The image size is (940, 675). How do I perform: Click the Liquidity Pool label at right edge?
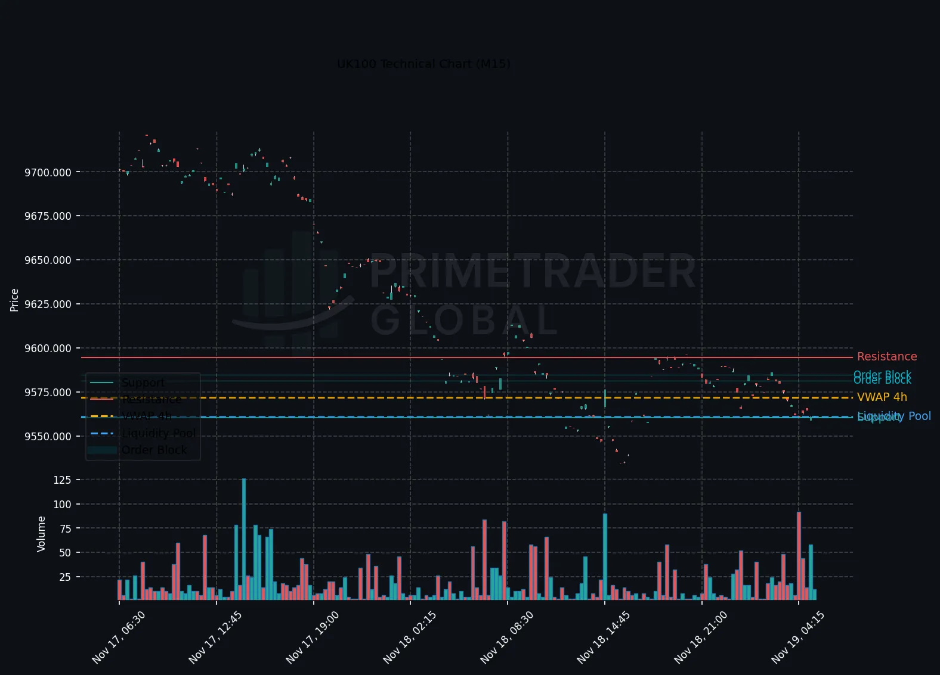pyautogui.click(x=894, y=415)
